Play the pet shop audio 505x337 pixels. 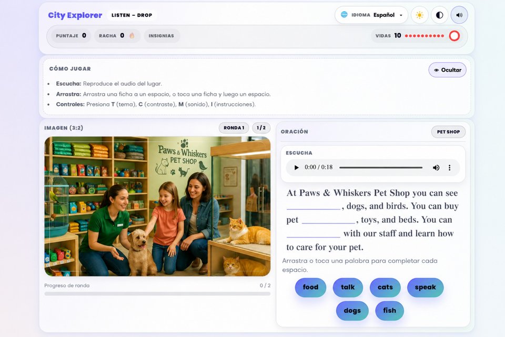(296, 167)
